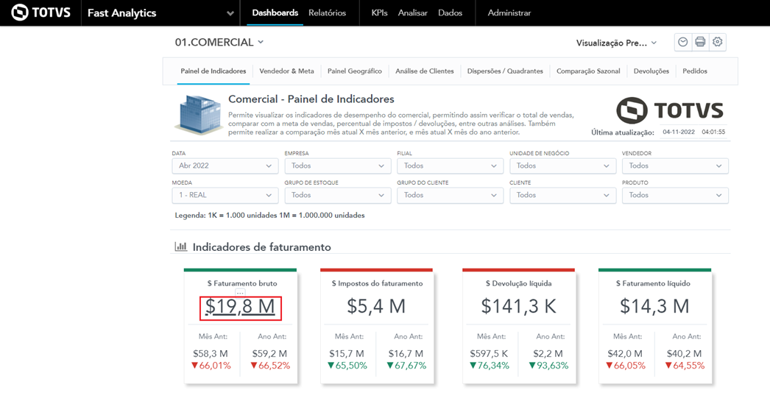Click the $14,3 M Faturamento líquido value

[x=654, y=306]
